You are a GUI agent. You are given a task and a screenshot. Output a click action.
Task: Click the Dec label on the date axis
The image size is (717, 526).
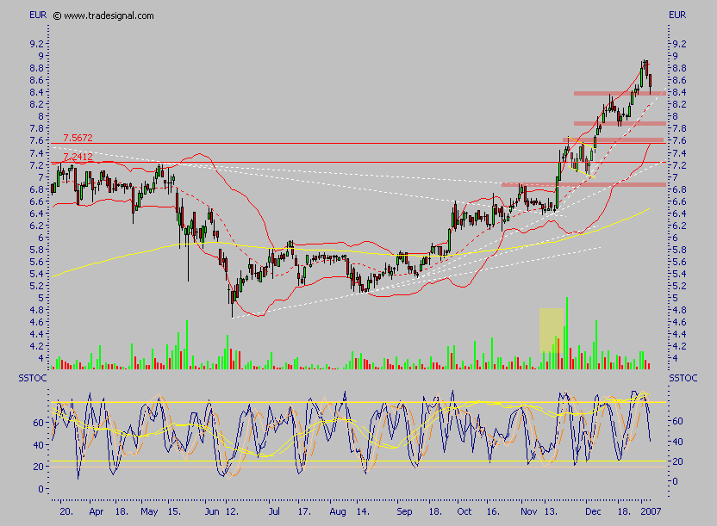[x=593, y=511]
